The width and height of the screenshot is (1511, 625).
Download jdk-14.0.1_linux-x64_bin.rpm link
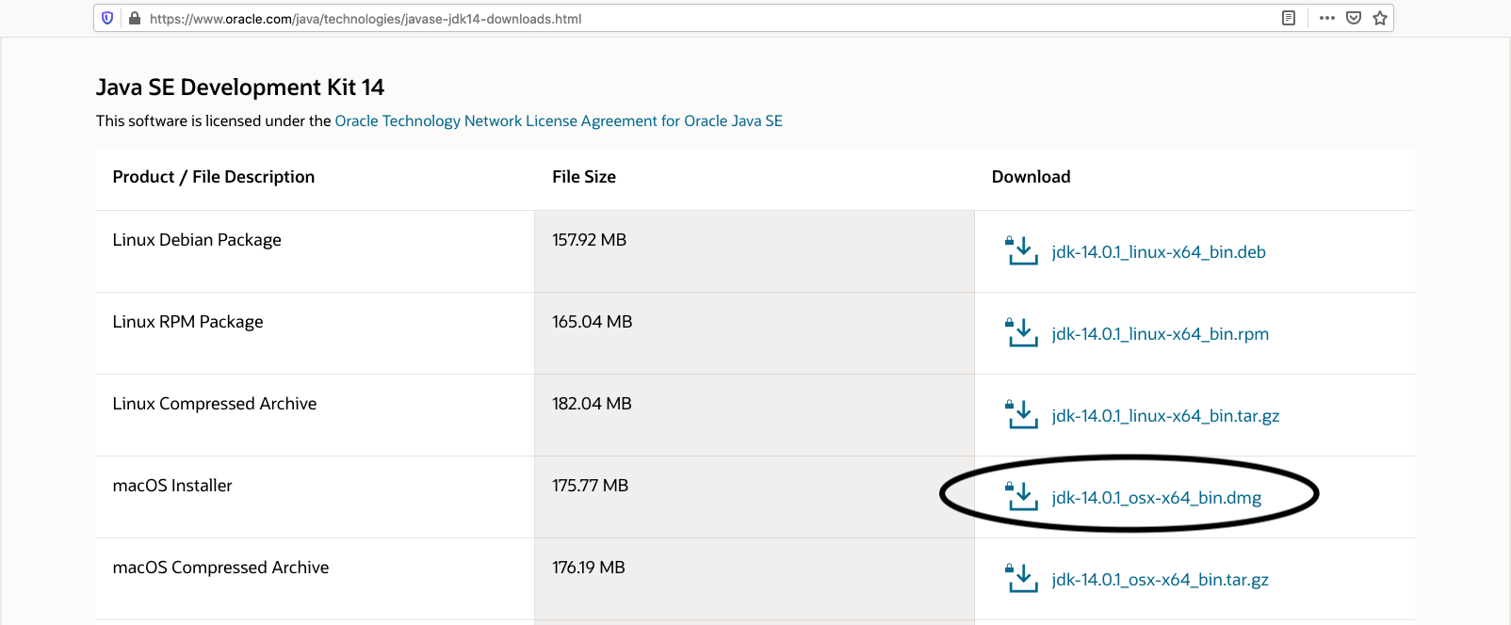pos(1160,334)
